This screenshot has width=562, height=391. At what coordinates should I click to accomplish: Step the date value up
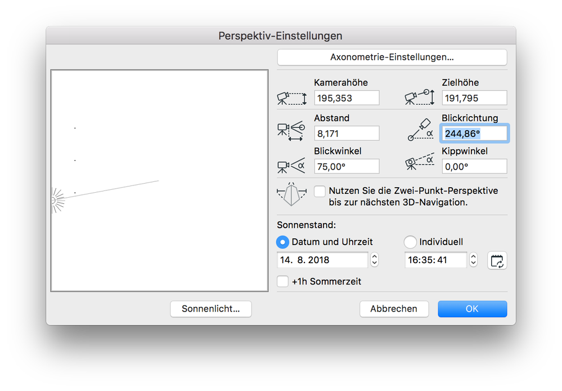tap(375, 256)
